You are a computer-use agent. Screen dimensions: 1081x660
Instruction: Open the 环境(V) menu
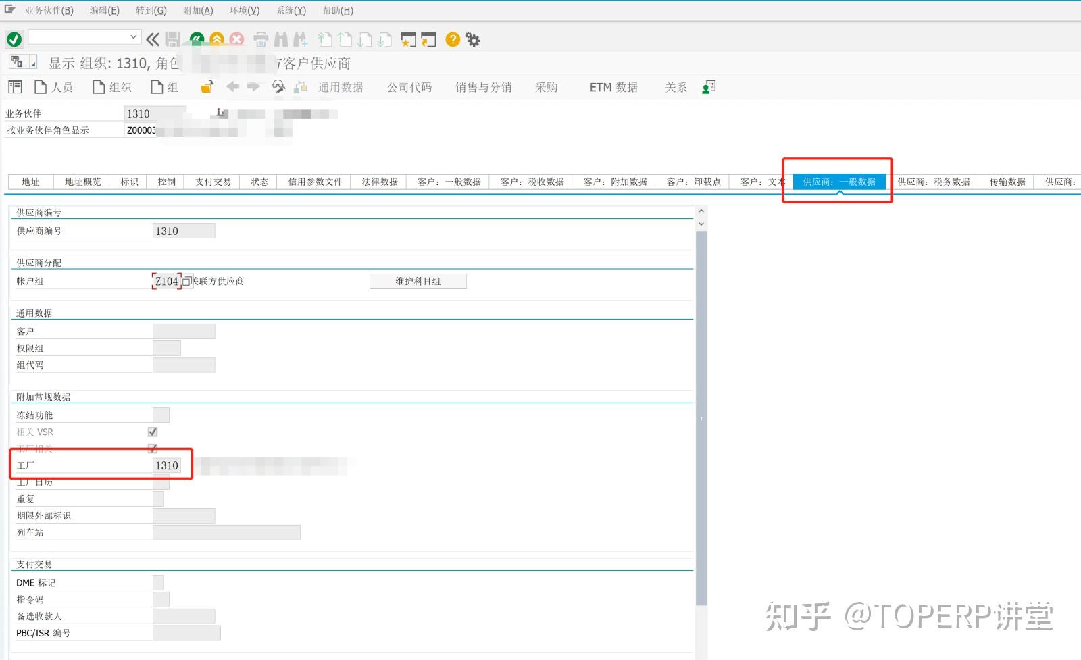coord(244,10)
